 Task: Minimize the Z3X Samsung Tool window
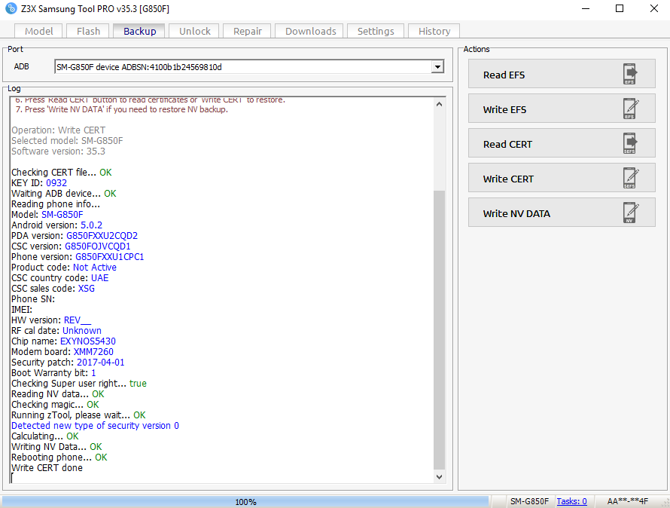[x=586, y=8]
